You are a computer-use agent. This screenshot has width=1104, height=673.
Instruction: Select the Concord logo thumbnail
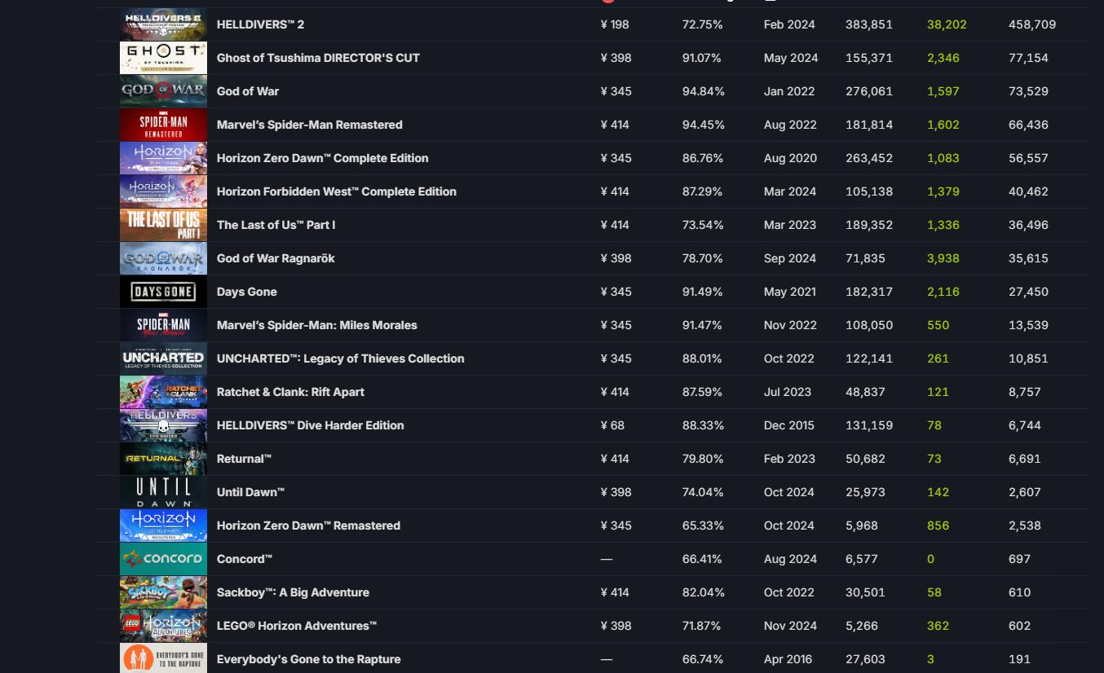[x=163, y=559]
